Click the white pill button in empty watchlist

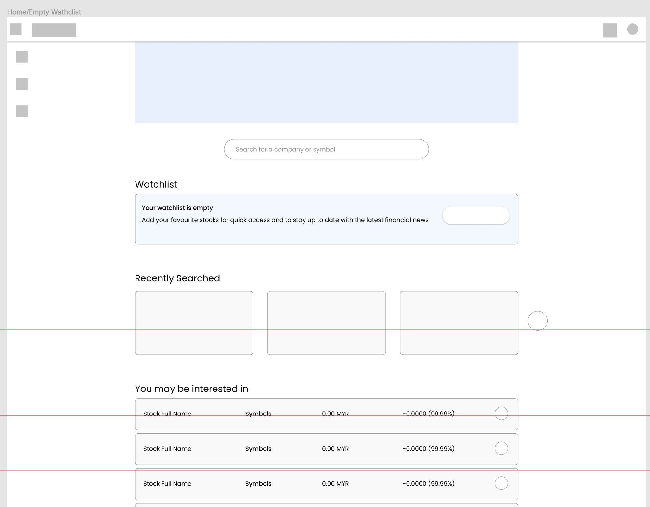[476, 215]
